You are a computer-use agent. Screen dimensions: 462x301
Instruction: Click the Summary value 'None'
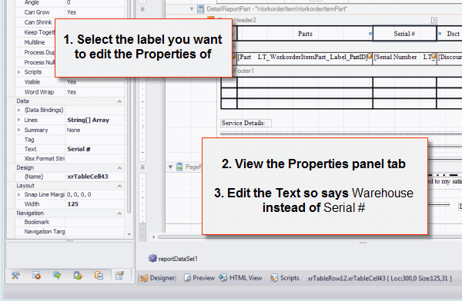tap(95, 130)
